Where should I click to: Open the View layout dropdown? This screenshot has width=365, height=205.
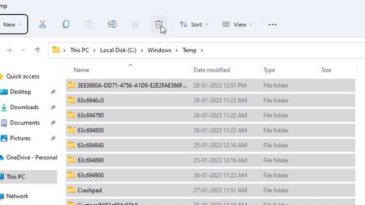pyautogui.click(x=237, y=24)
